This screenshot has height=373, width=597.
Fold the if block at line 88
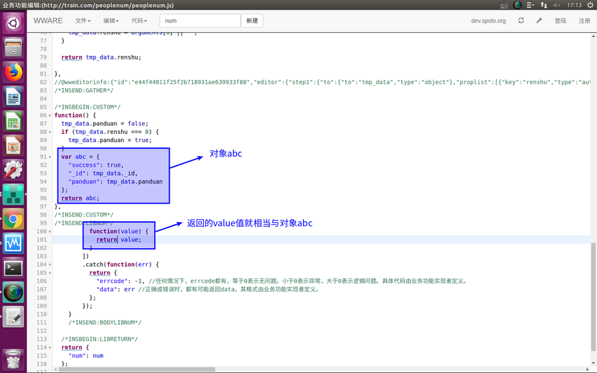point(50,132)
